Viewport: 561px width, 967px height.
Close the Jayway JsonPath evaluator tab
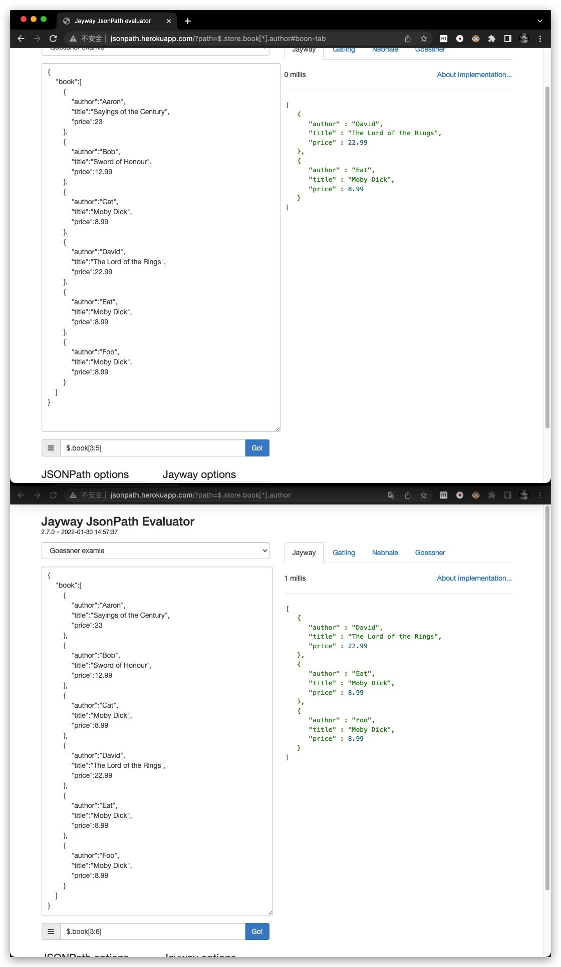(169, 21)
